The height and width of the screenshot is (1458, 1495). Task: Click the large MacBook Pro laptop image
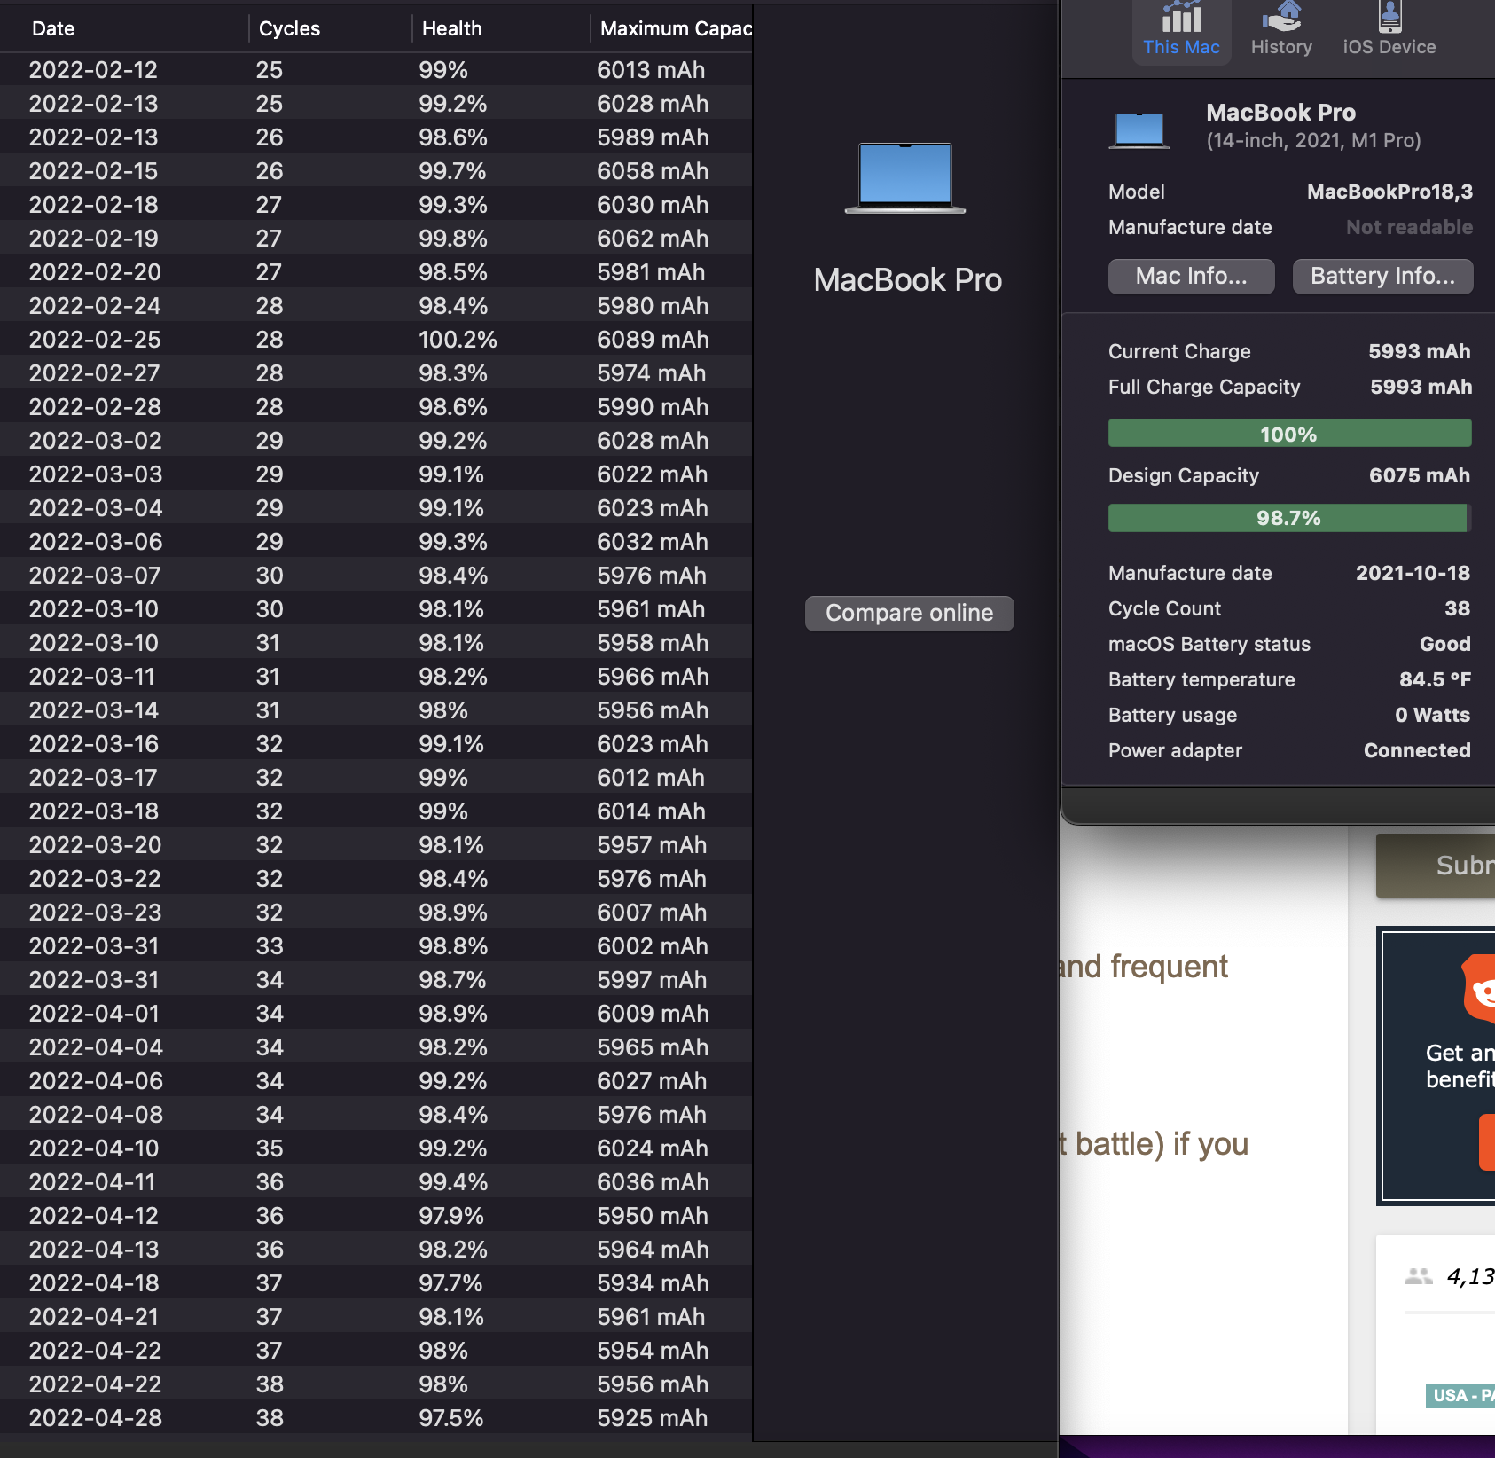905,178
